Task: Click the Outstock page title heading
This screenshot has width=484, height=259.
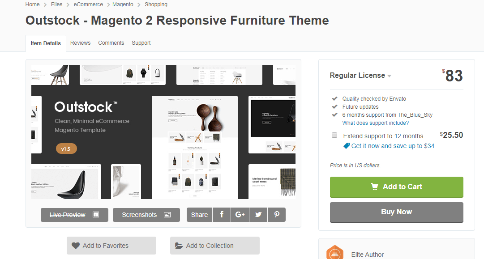Action: point(177,20)
